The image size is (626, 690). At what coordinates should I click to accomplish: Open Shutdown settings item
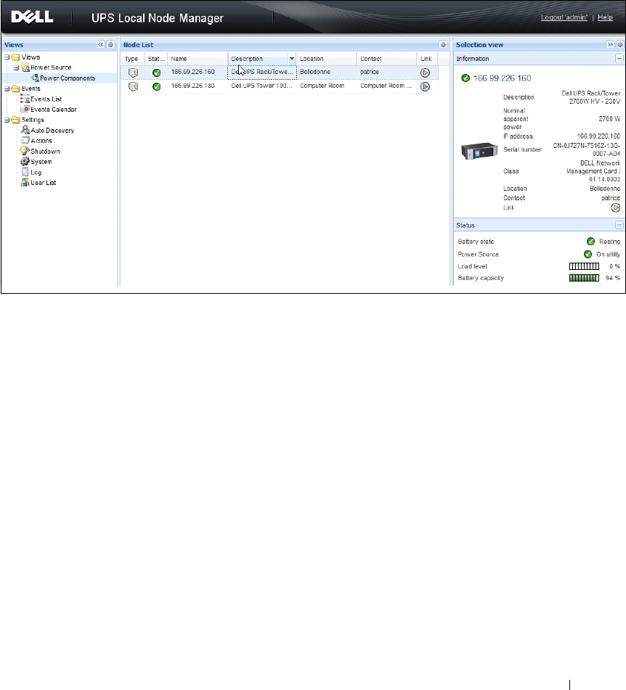45,151
